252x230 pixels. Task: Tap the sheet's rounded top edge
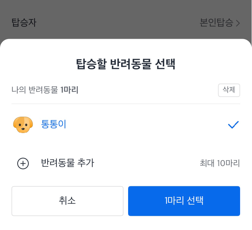coord(126,42)
